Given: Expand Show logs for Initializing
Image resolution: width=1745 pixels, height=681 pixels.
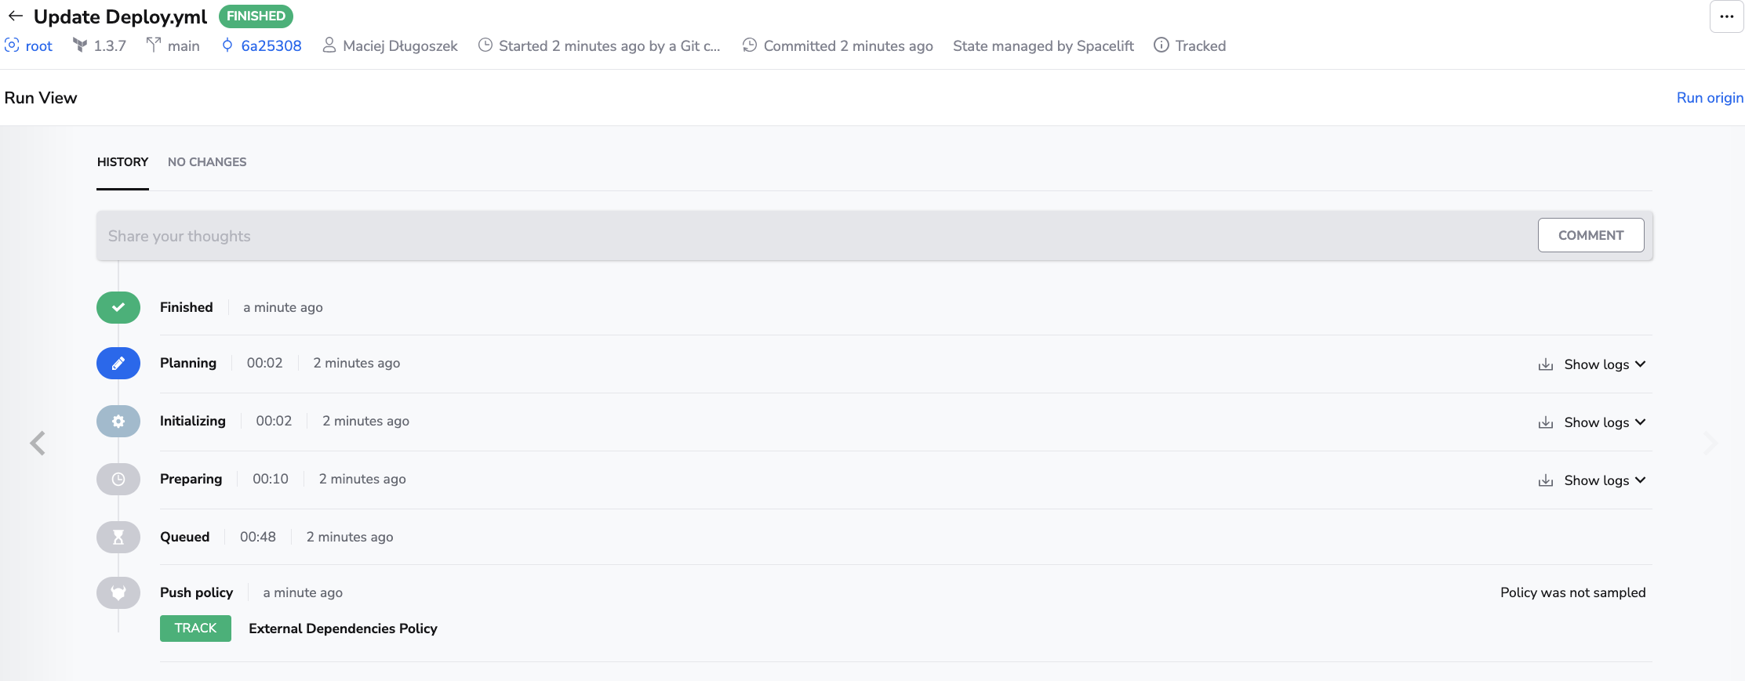Looking at the screenshot, I should [x=1604, y=422].
